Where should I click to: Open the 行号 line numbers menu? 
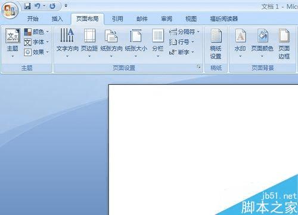[x=181, y=42]
